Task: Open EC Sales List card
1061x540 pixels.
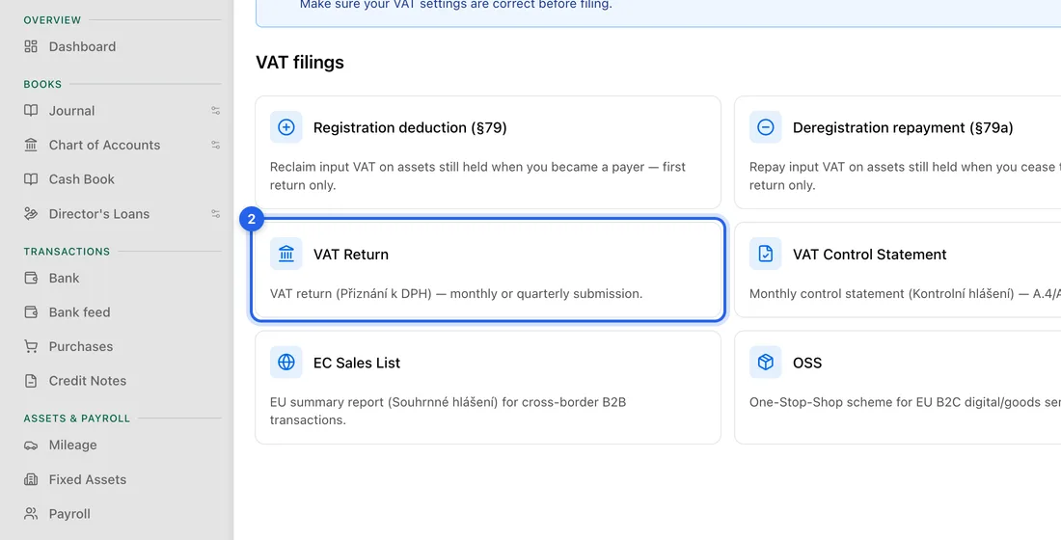Action: coord(488,387)
